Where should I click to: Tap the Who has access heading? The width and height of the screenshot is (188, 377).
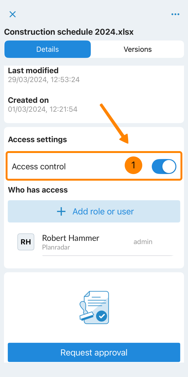pos(38,190)
